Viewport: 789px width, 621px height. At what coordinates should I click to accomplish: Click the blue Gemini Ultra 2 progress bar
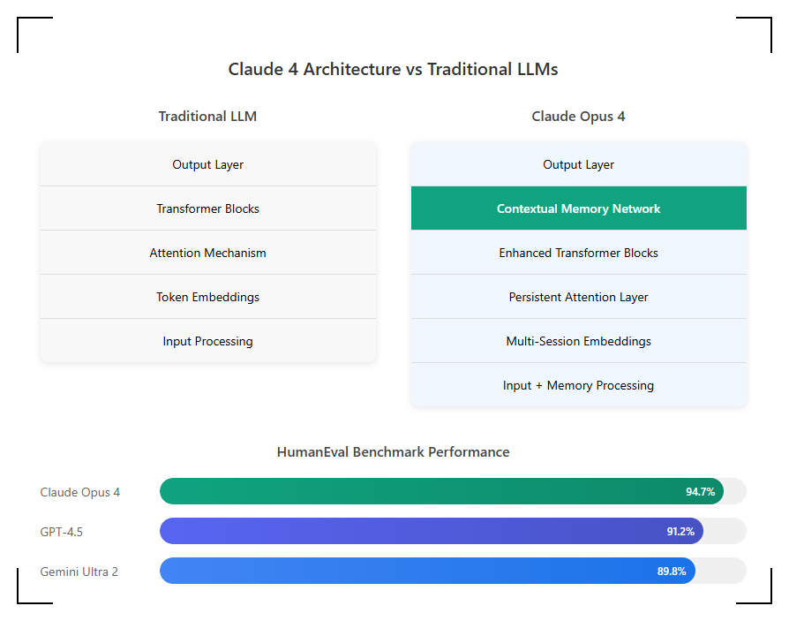pos(427,571)
